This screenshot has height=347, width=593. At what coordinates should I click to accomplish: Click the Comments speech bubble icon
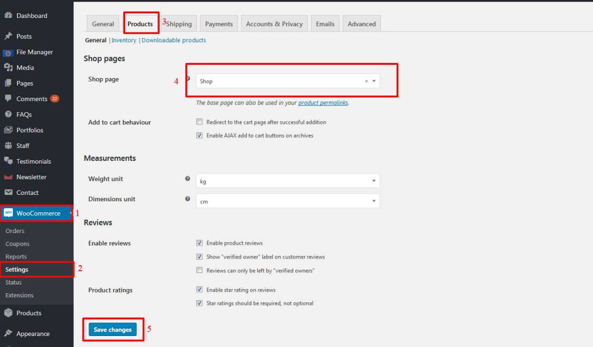coord(8,98)
